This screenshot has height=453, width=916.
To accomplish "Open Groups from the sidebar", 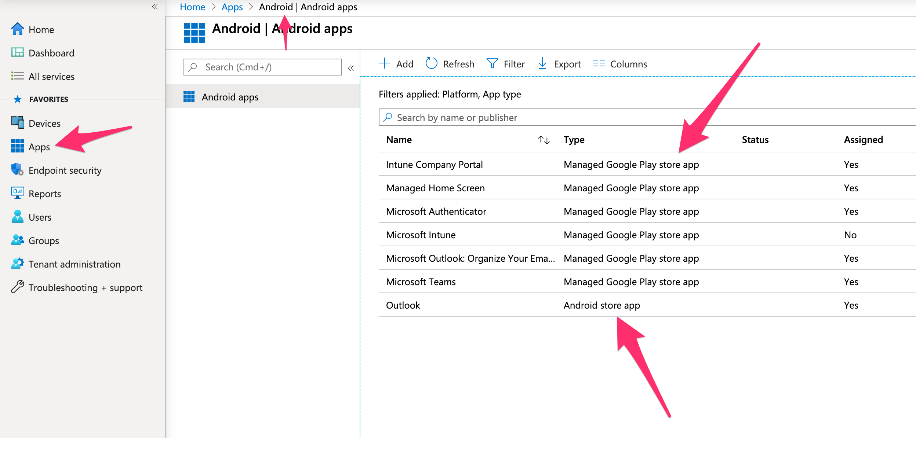I will [43, 240].
